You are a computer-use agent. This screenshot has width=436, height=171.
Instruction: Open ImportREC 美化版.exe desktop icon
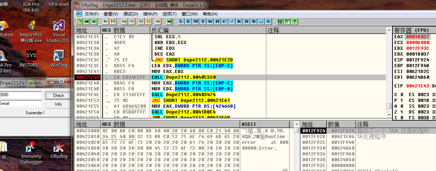(31, 31)
